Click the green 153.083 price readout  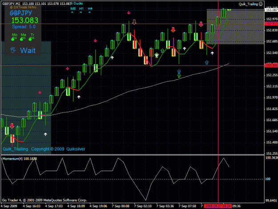pos(25,20)
